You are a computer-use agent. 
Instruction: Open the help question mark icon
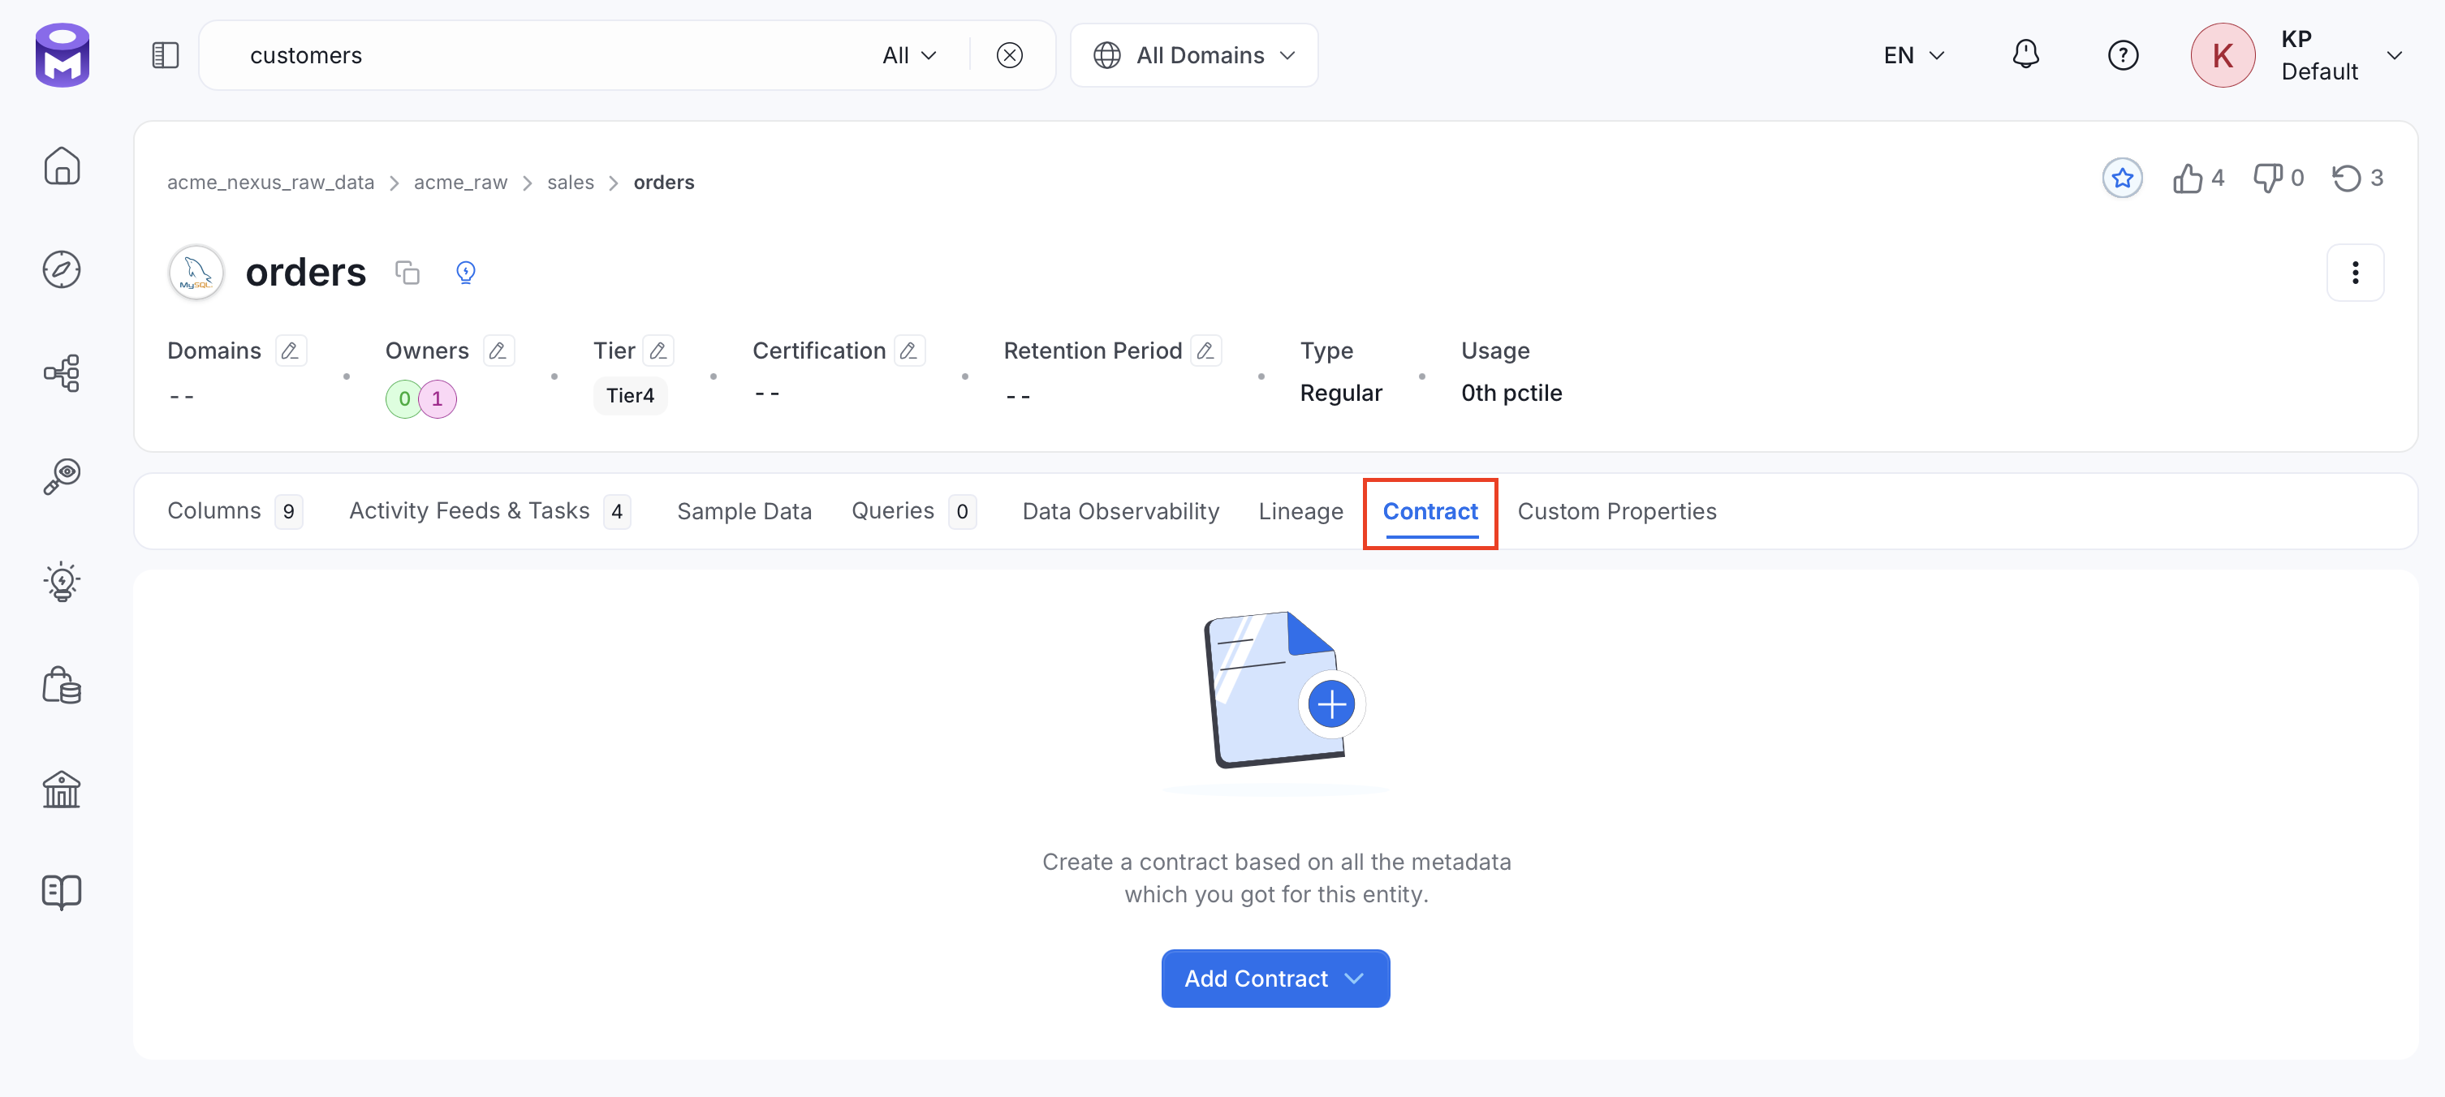click(2124, 55)
